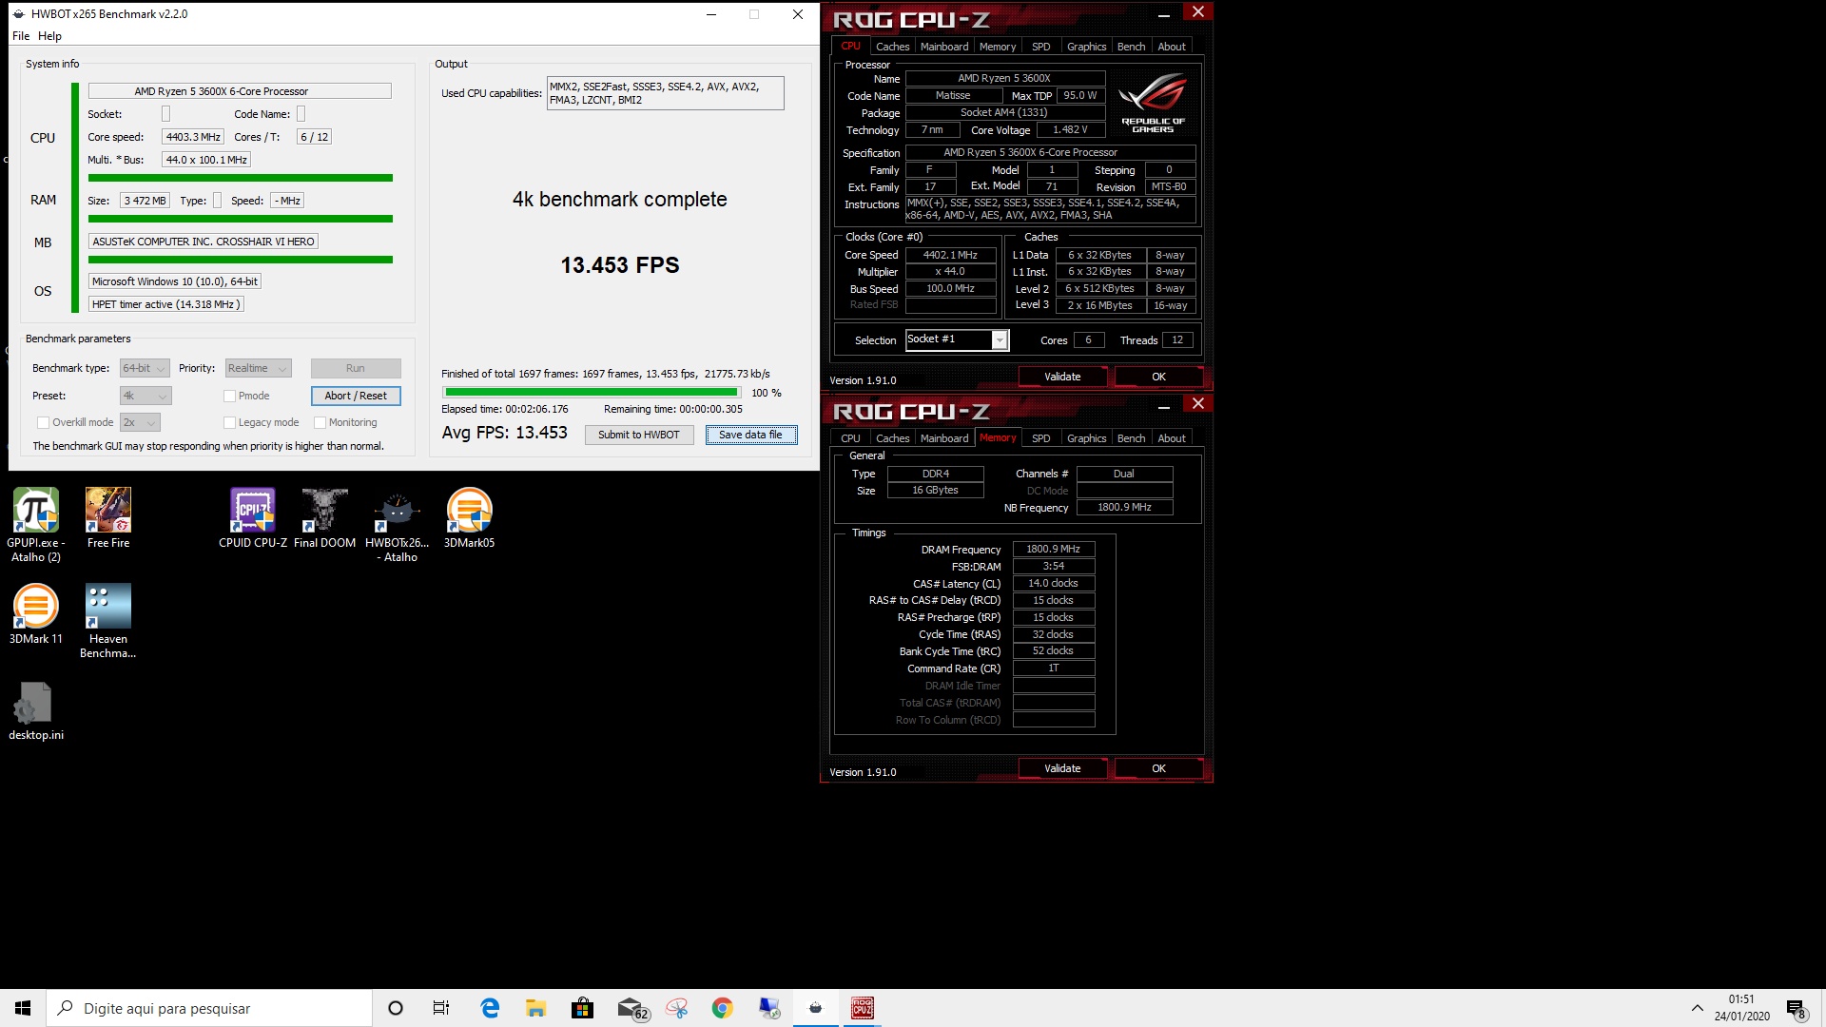
Task: Click the Abort / Reset button
Action: click(x=356, y=396)
